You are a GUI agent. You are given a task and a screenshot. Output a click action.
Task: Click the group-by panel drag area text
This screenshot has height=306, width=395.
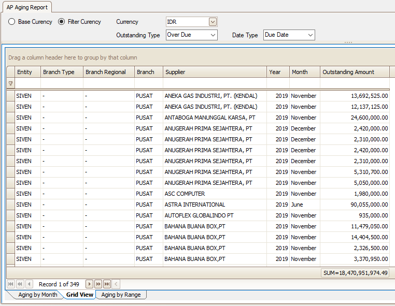click(73, 57)
